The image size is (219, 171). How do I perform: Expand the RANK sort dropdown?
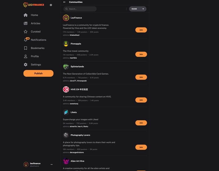click(137, 9)
